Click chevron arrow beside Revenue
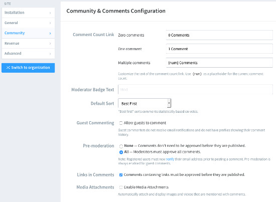Screen dimensions: 276x202 50,44
